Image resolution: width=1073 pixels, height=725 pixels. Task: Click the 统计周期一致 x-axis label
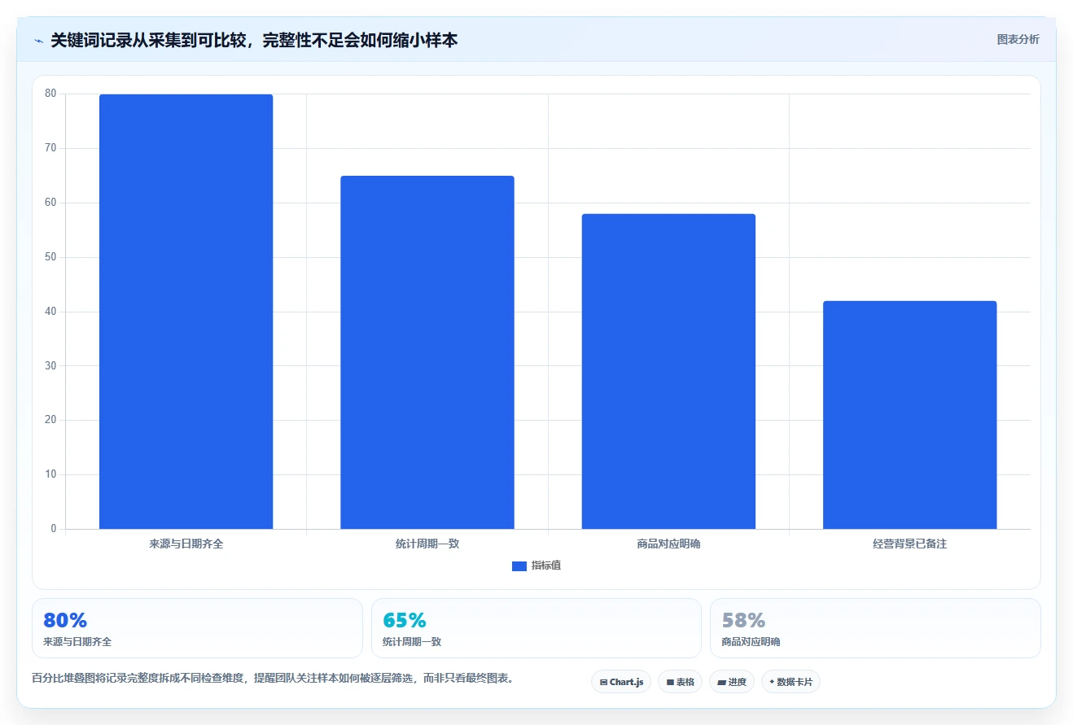[x=427, y=544]
